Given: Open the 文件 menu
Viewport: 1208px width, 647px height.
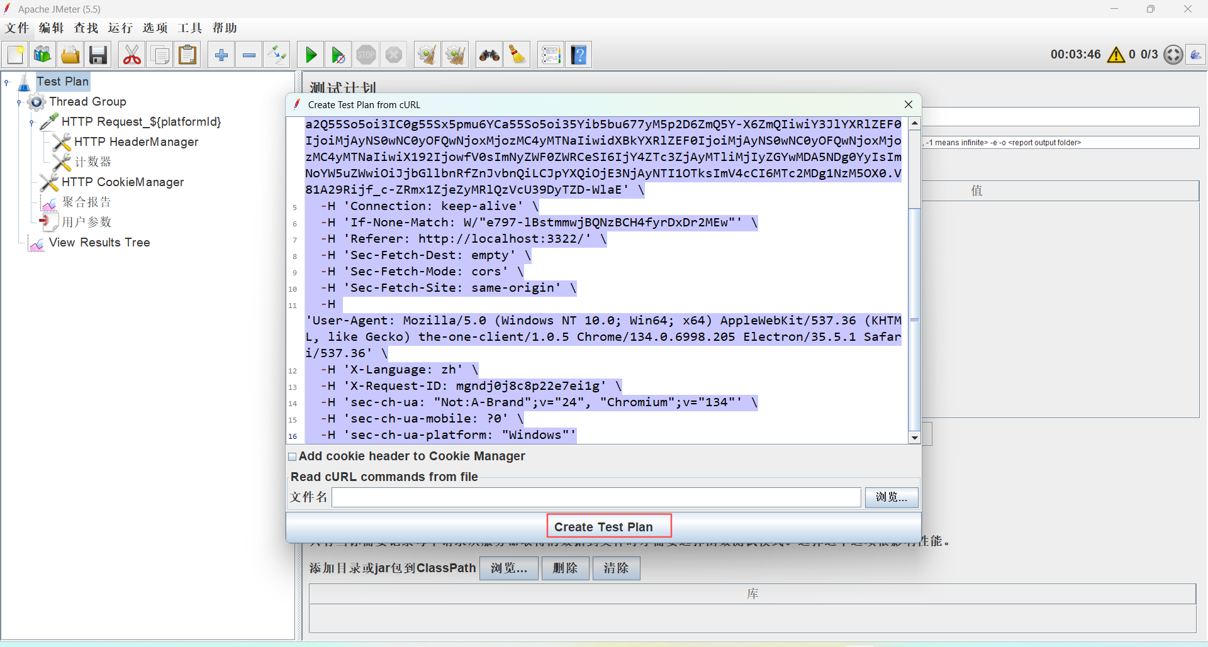Looking at the screenshot, I should click(x=17, y=28).
